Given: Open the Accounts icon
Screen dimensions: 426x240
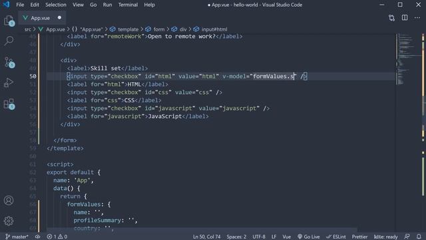Looking at the screenshot, I should (9, 201).
